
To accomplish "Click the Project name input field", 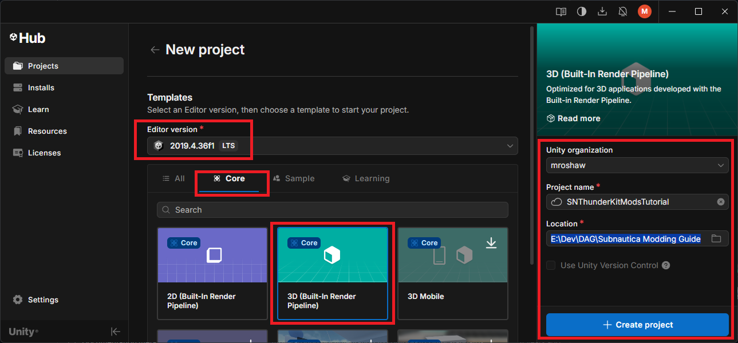I will [637, 202].
